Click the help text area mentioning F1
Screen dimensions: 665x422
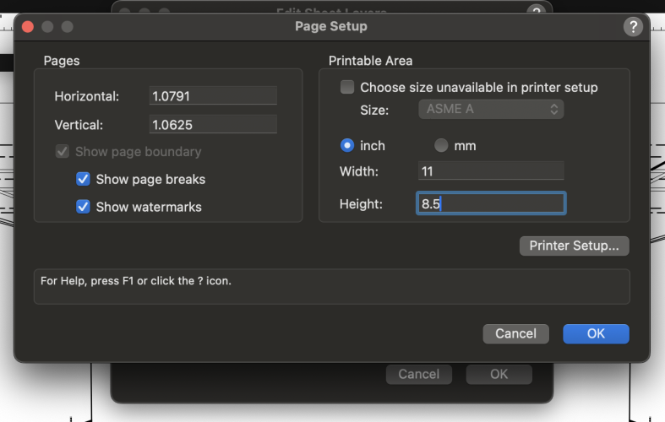(331, 286)
